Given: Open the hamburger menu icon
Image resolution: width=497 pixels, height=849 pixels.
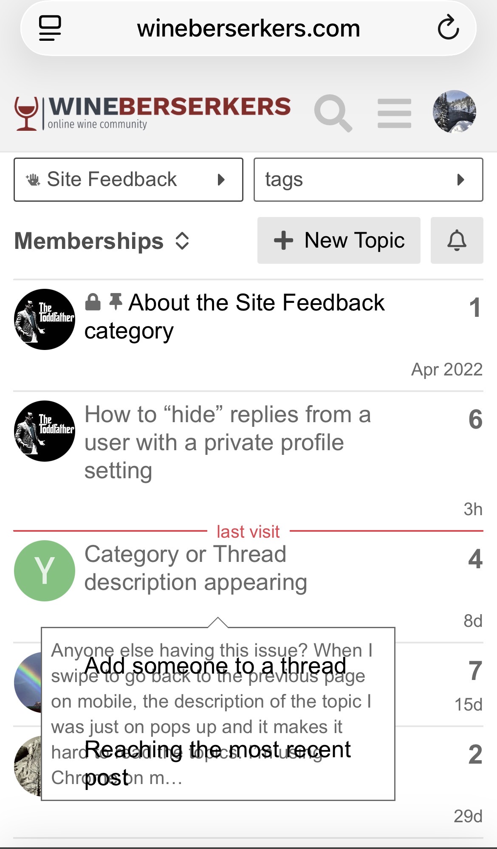Looking at the screenshot, I should [x=394, y=113].
